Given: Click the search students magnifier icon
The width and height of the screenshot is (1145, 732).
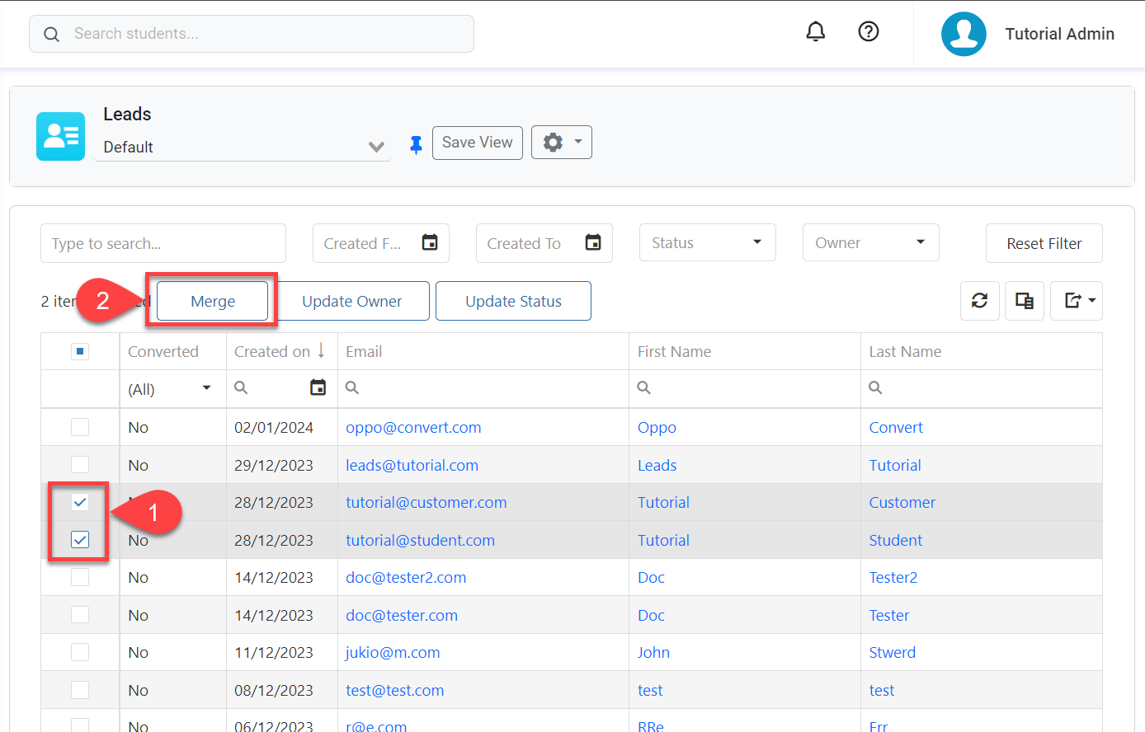Looking at the screenshot, I should 51,34.
